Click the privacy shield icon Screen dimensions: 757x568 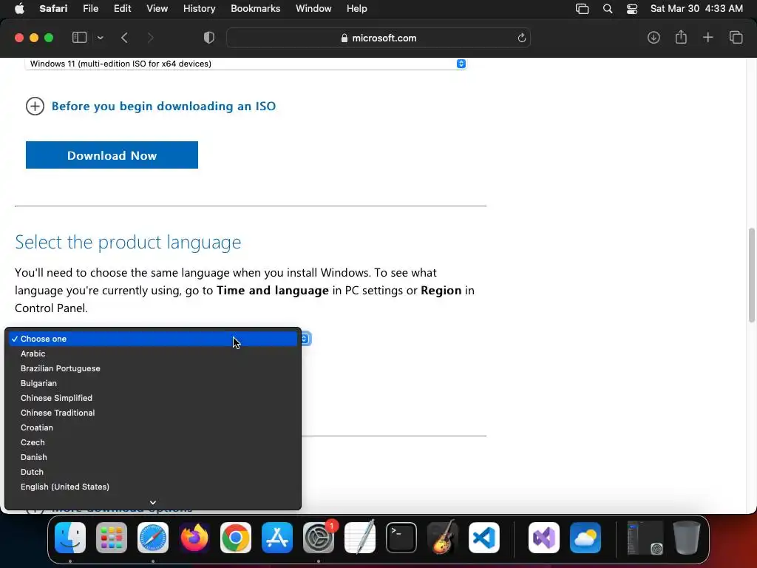coord(209,38)
